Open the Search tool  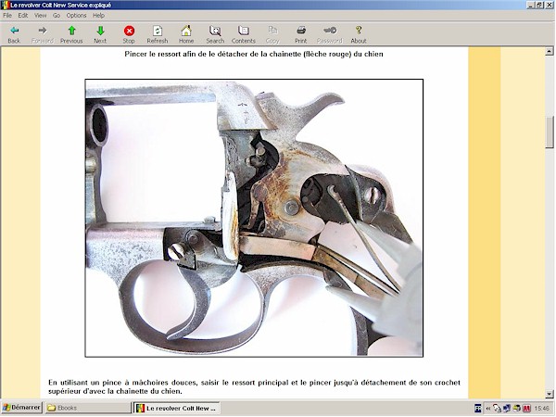215,34
